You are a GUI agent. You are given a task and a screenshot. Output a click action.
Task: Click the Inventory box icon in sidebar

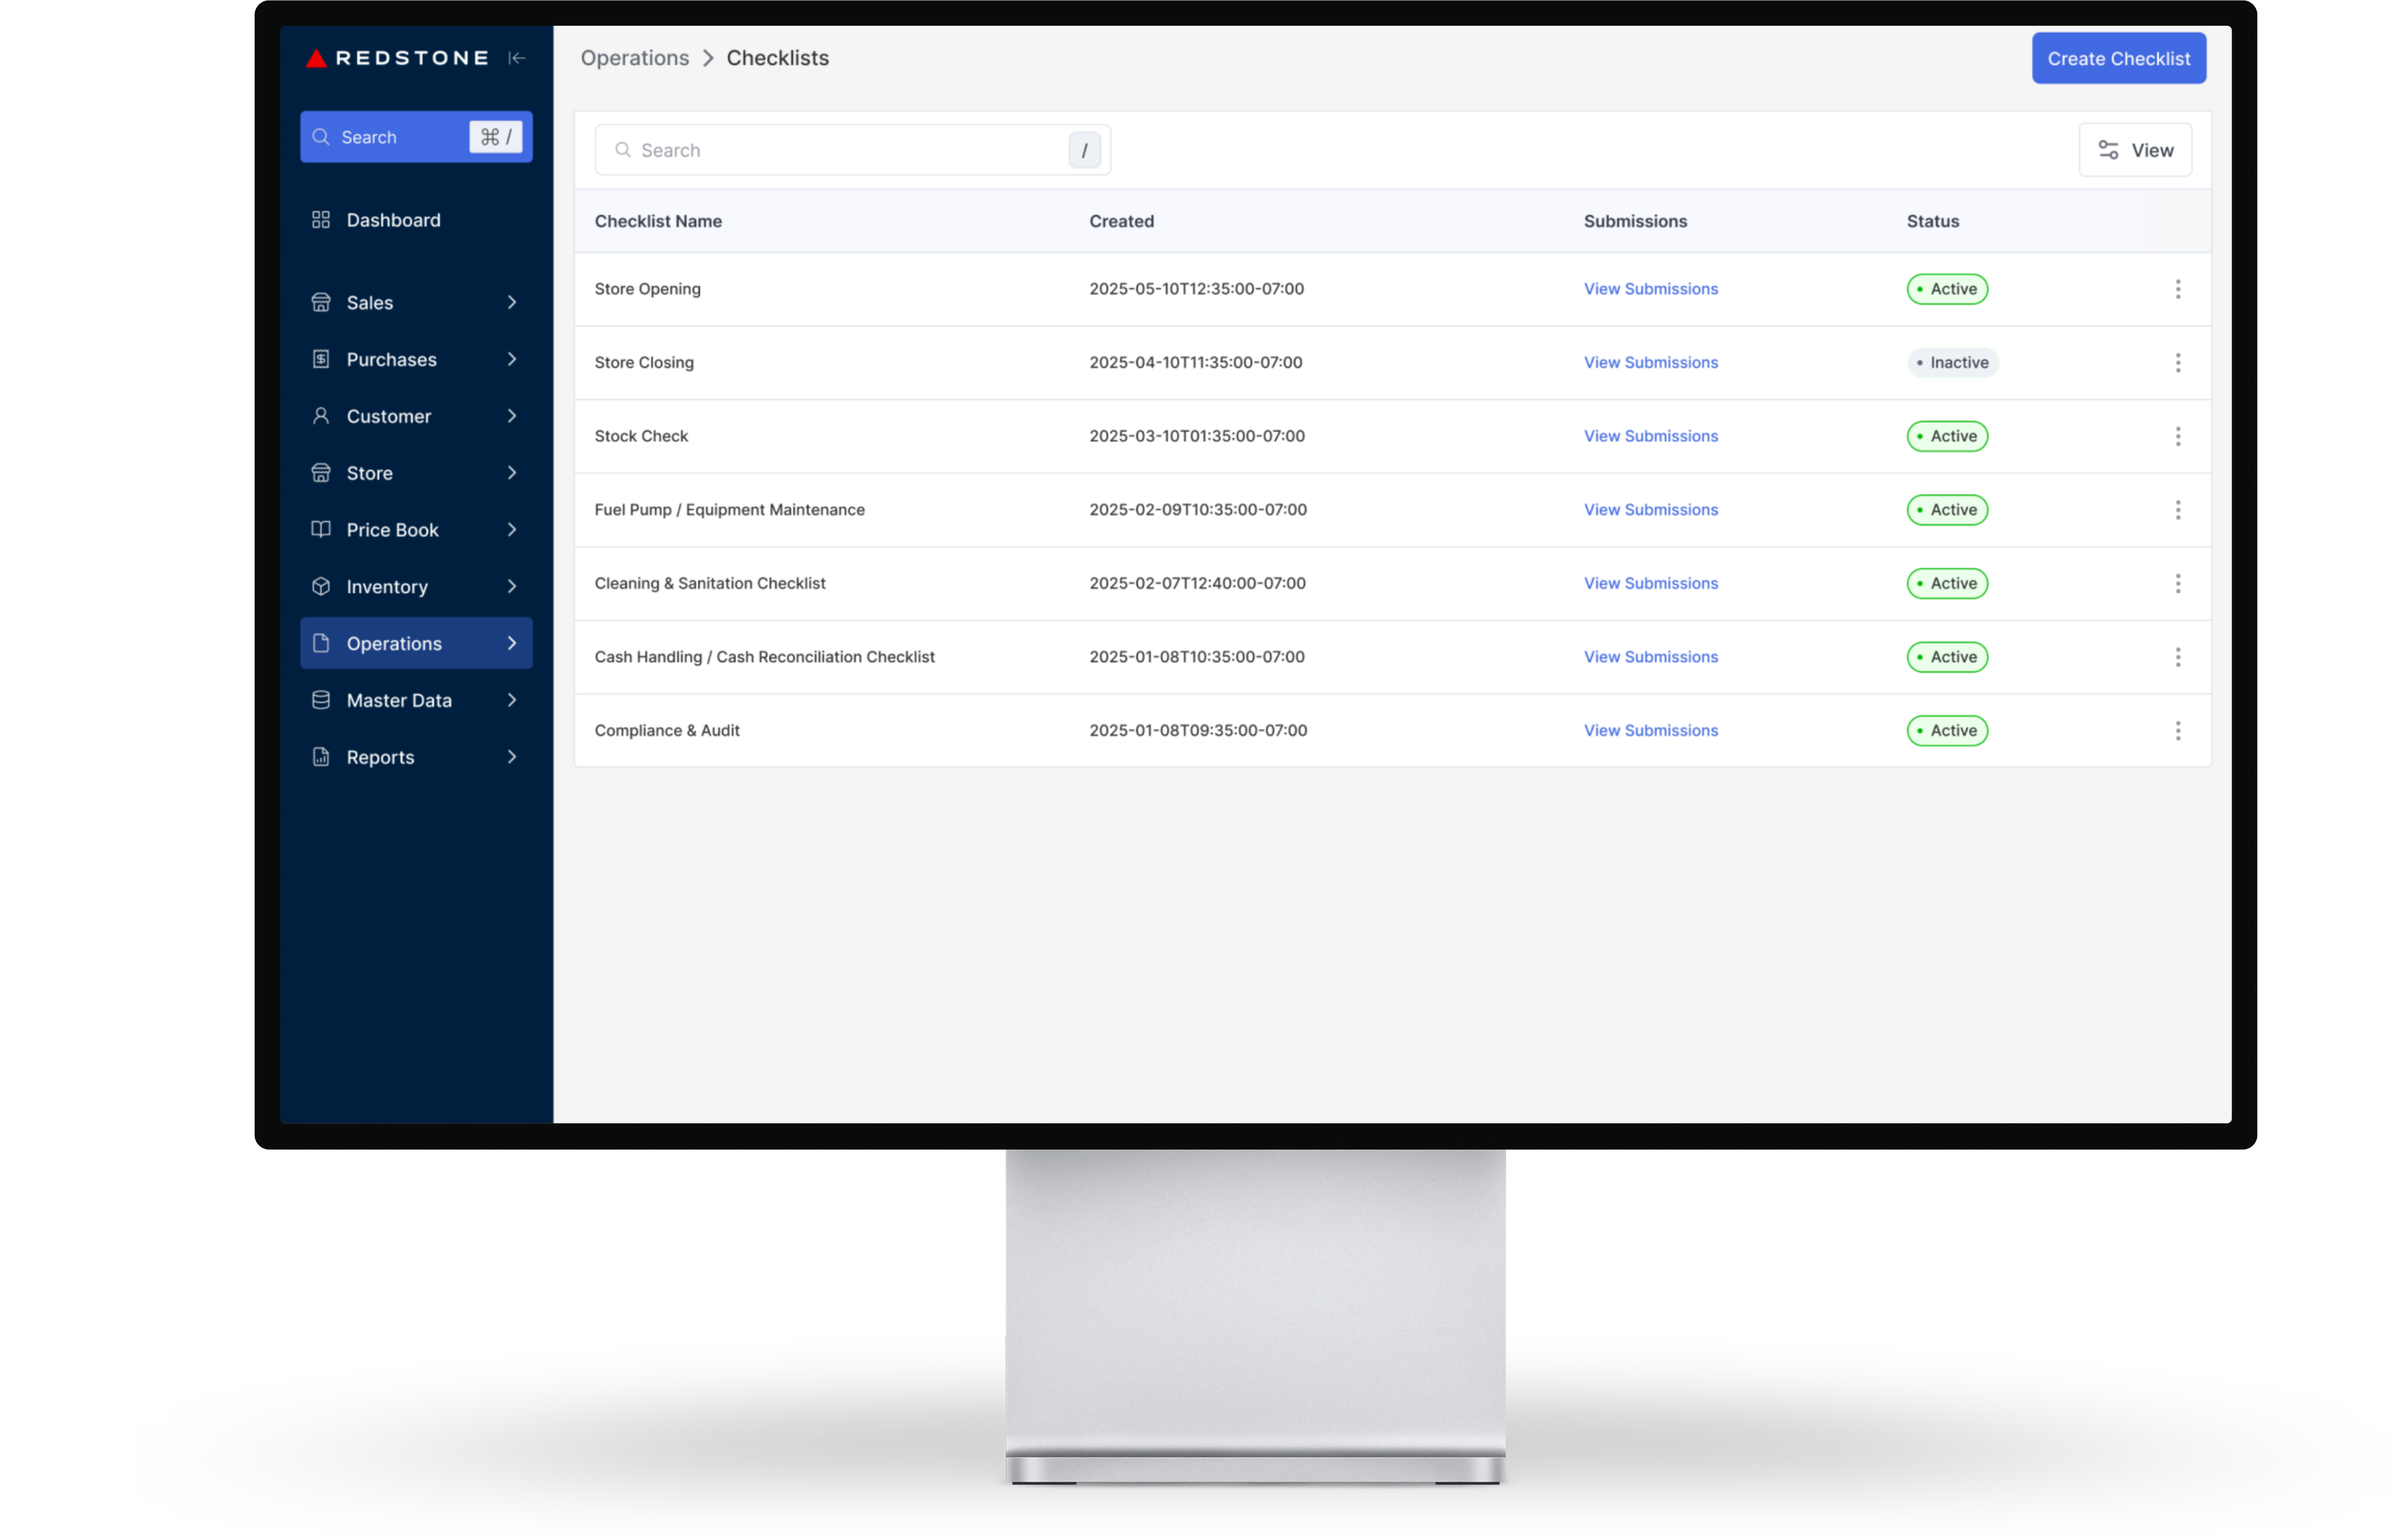[x=321, y=587]
